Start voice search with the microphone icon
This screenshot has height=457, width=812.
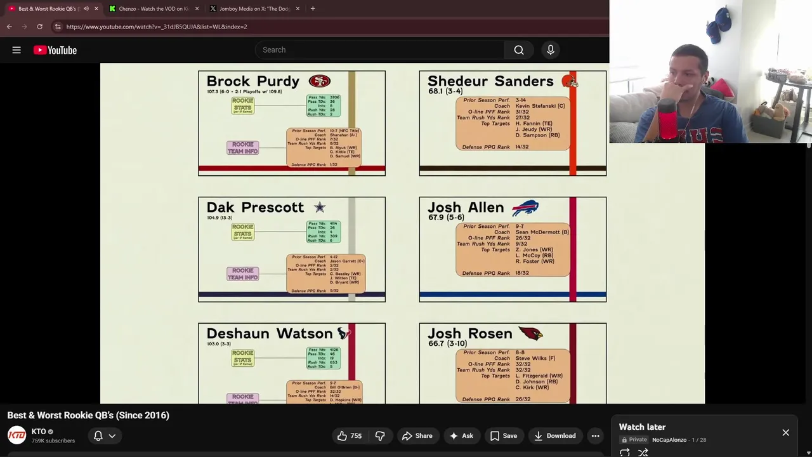click(x=551, y=50)
